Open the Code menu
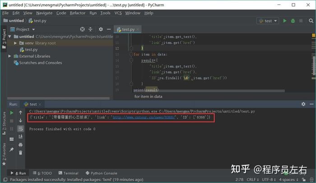This screenshot has height=183, width=316. click(x=61, y=13)
